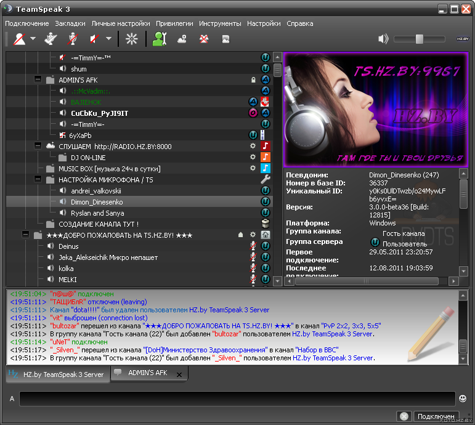Click the asterisk subscribe channels icon
This screenshot has height=425, width=475.
132,39
